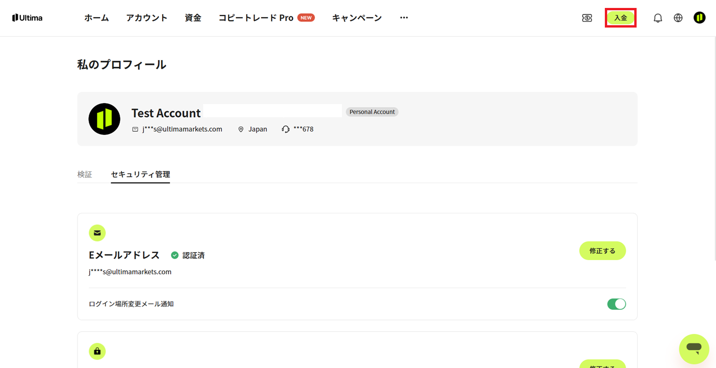Open the 資金 menu

193,18
